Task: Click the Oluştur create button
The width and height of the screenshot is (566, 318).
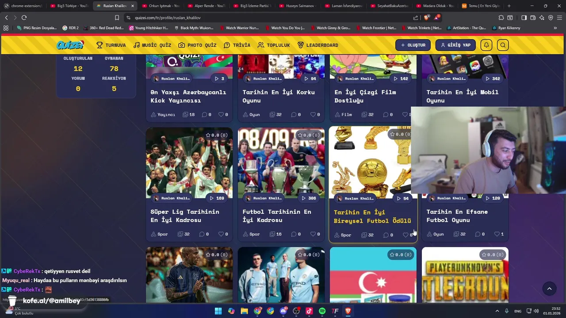Action: [x=413, y=45]
